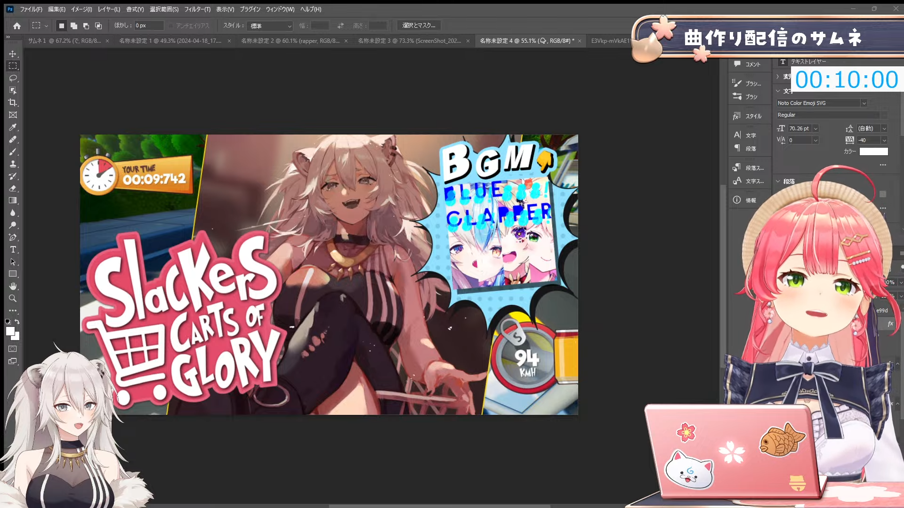This screenshot has height=508, width=904.
Task: Select the Eraser tool
Action: (13, 188)
